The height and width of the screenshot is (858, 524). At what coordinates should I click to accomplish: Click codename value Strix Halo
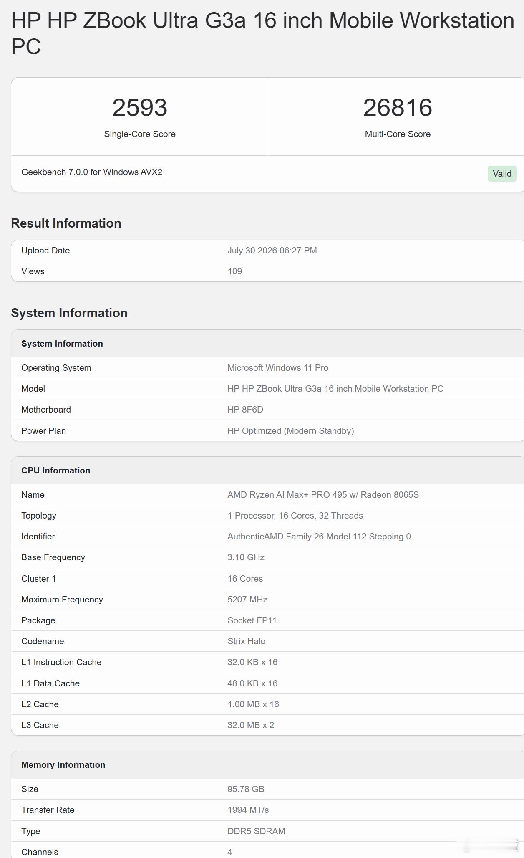246,641
